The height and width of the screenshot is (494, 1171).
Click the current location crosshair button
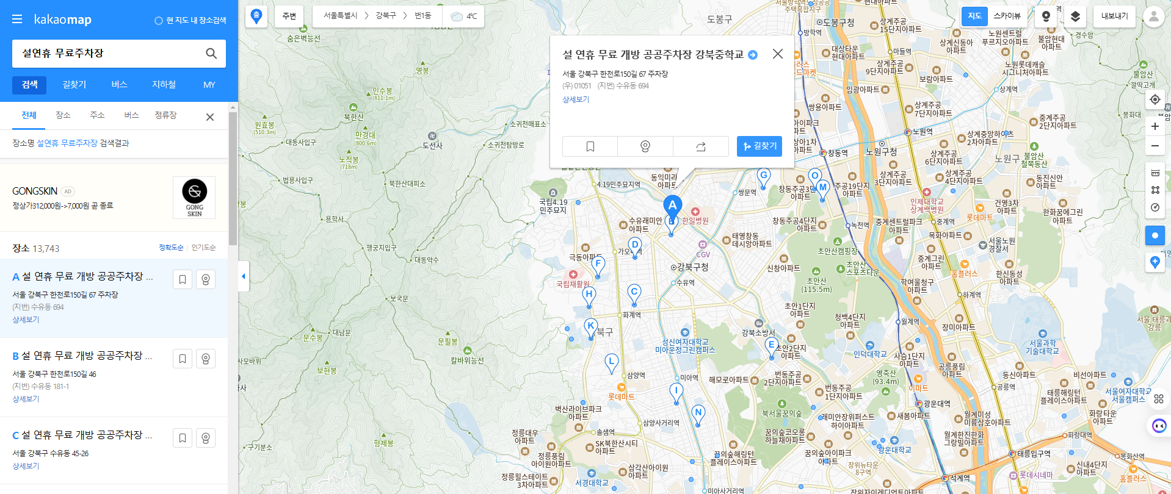[1155, 99]
